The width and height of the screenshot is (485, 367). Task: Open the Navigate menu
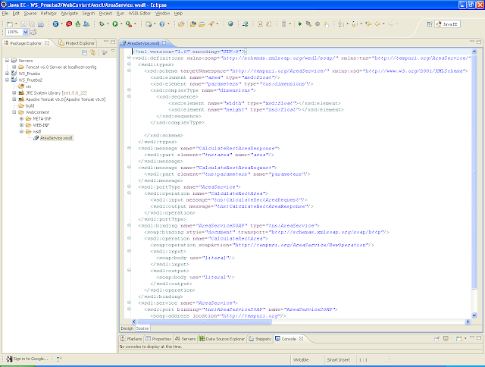click(70, 14)
